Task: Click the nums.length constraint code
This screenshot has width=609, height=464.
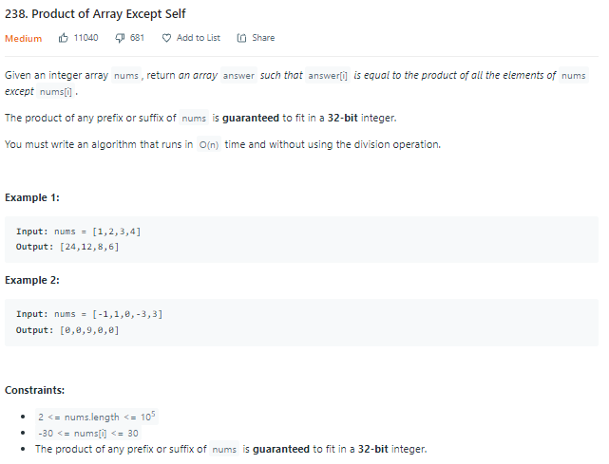Action: pyautogui.click(x=97, y=417)
